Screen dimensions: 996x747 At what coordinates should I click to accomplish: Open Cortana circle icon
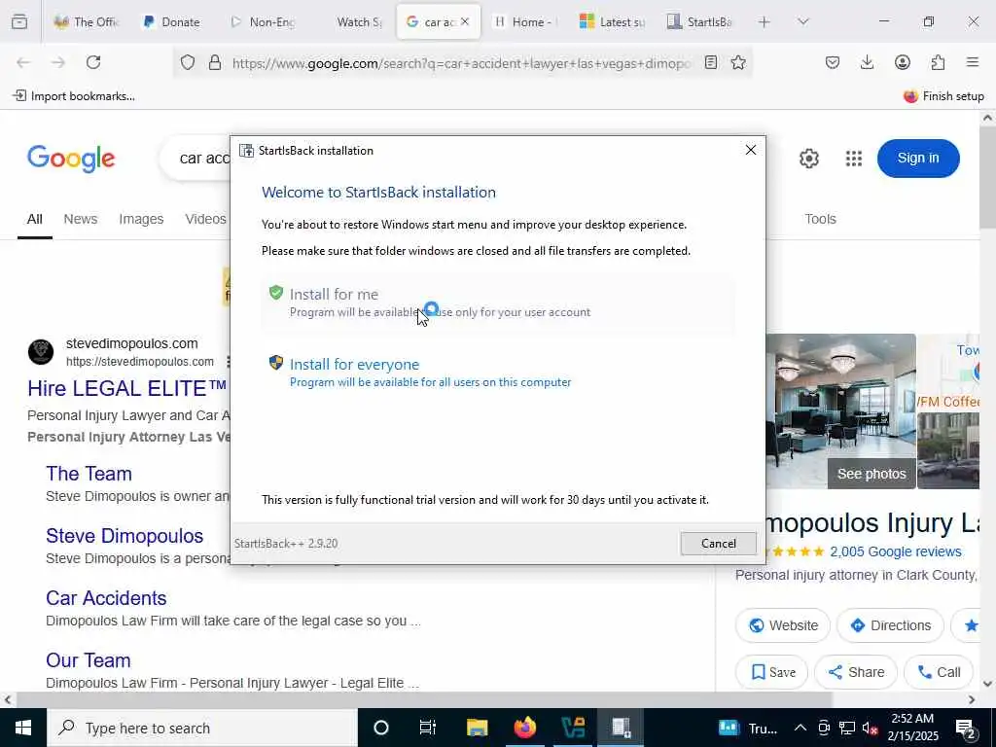click(381, 728)
